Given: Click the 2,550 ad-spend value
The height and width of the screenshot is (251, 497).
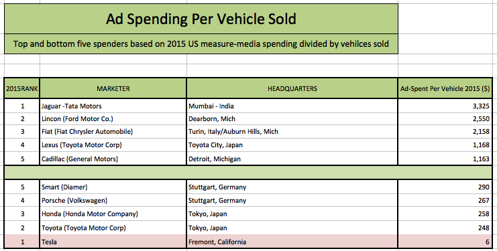Looking at the screenshot, I should (445, 119).
